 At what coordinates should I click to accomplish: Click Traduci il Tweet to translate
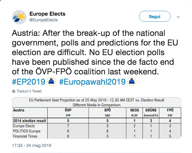[x=29, y=91]
